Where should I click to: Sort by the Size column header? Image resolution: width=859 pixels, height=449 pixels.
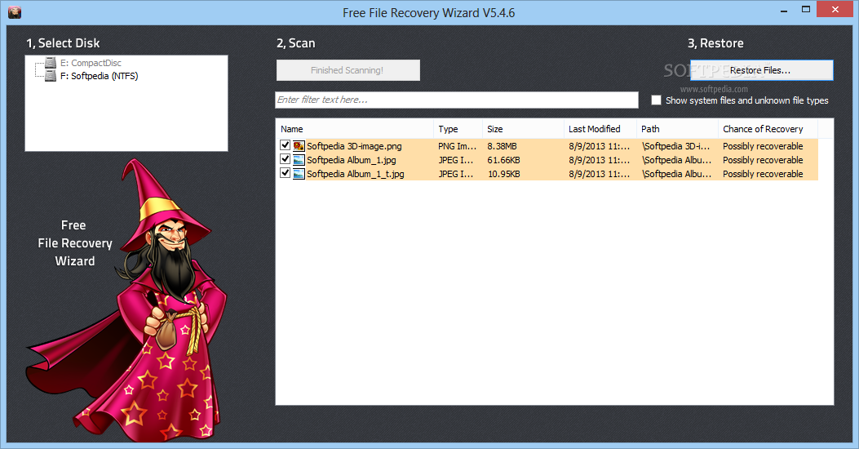[523, 129]
